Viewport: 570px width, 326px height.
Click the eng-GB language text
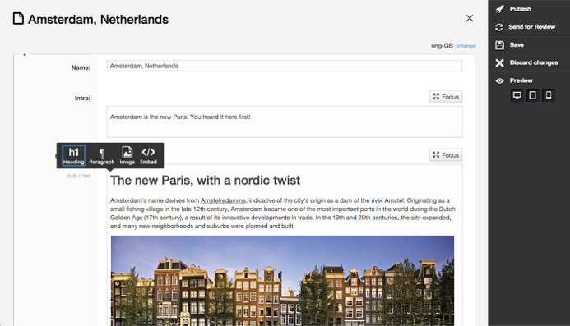(x=442, y=46)
